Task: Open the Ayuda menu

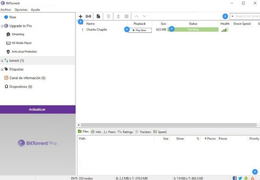Action: pos(36,10)
